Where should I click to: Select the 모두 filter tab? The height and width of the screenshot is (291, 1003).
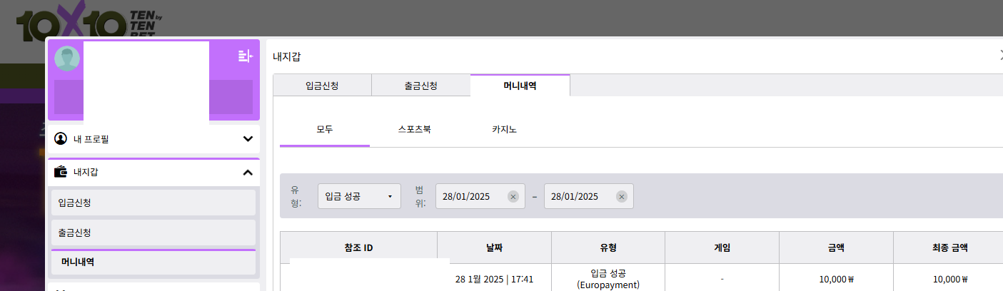(x=325, y=131)
